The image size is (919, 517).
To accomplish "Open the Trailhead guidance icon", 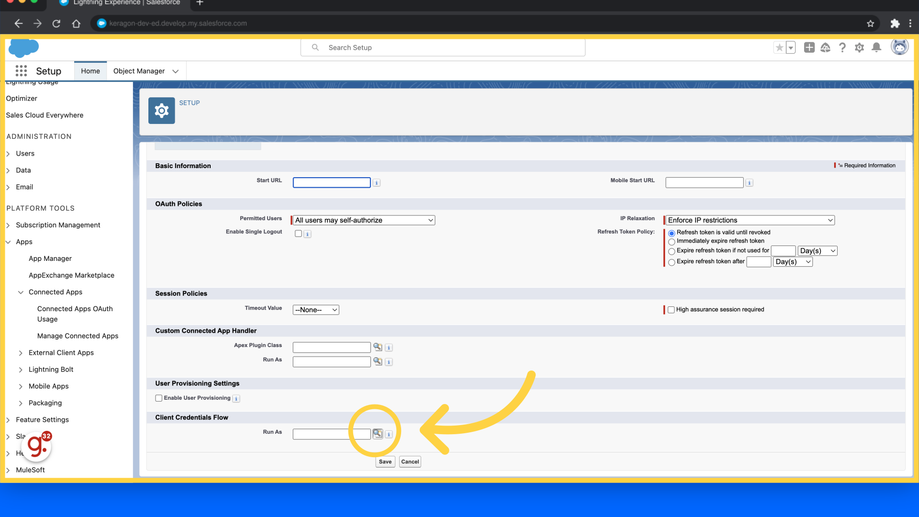I will pos(826,47).
